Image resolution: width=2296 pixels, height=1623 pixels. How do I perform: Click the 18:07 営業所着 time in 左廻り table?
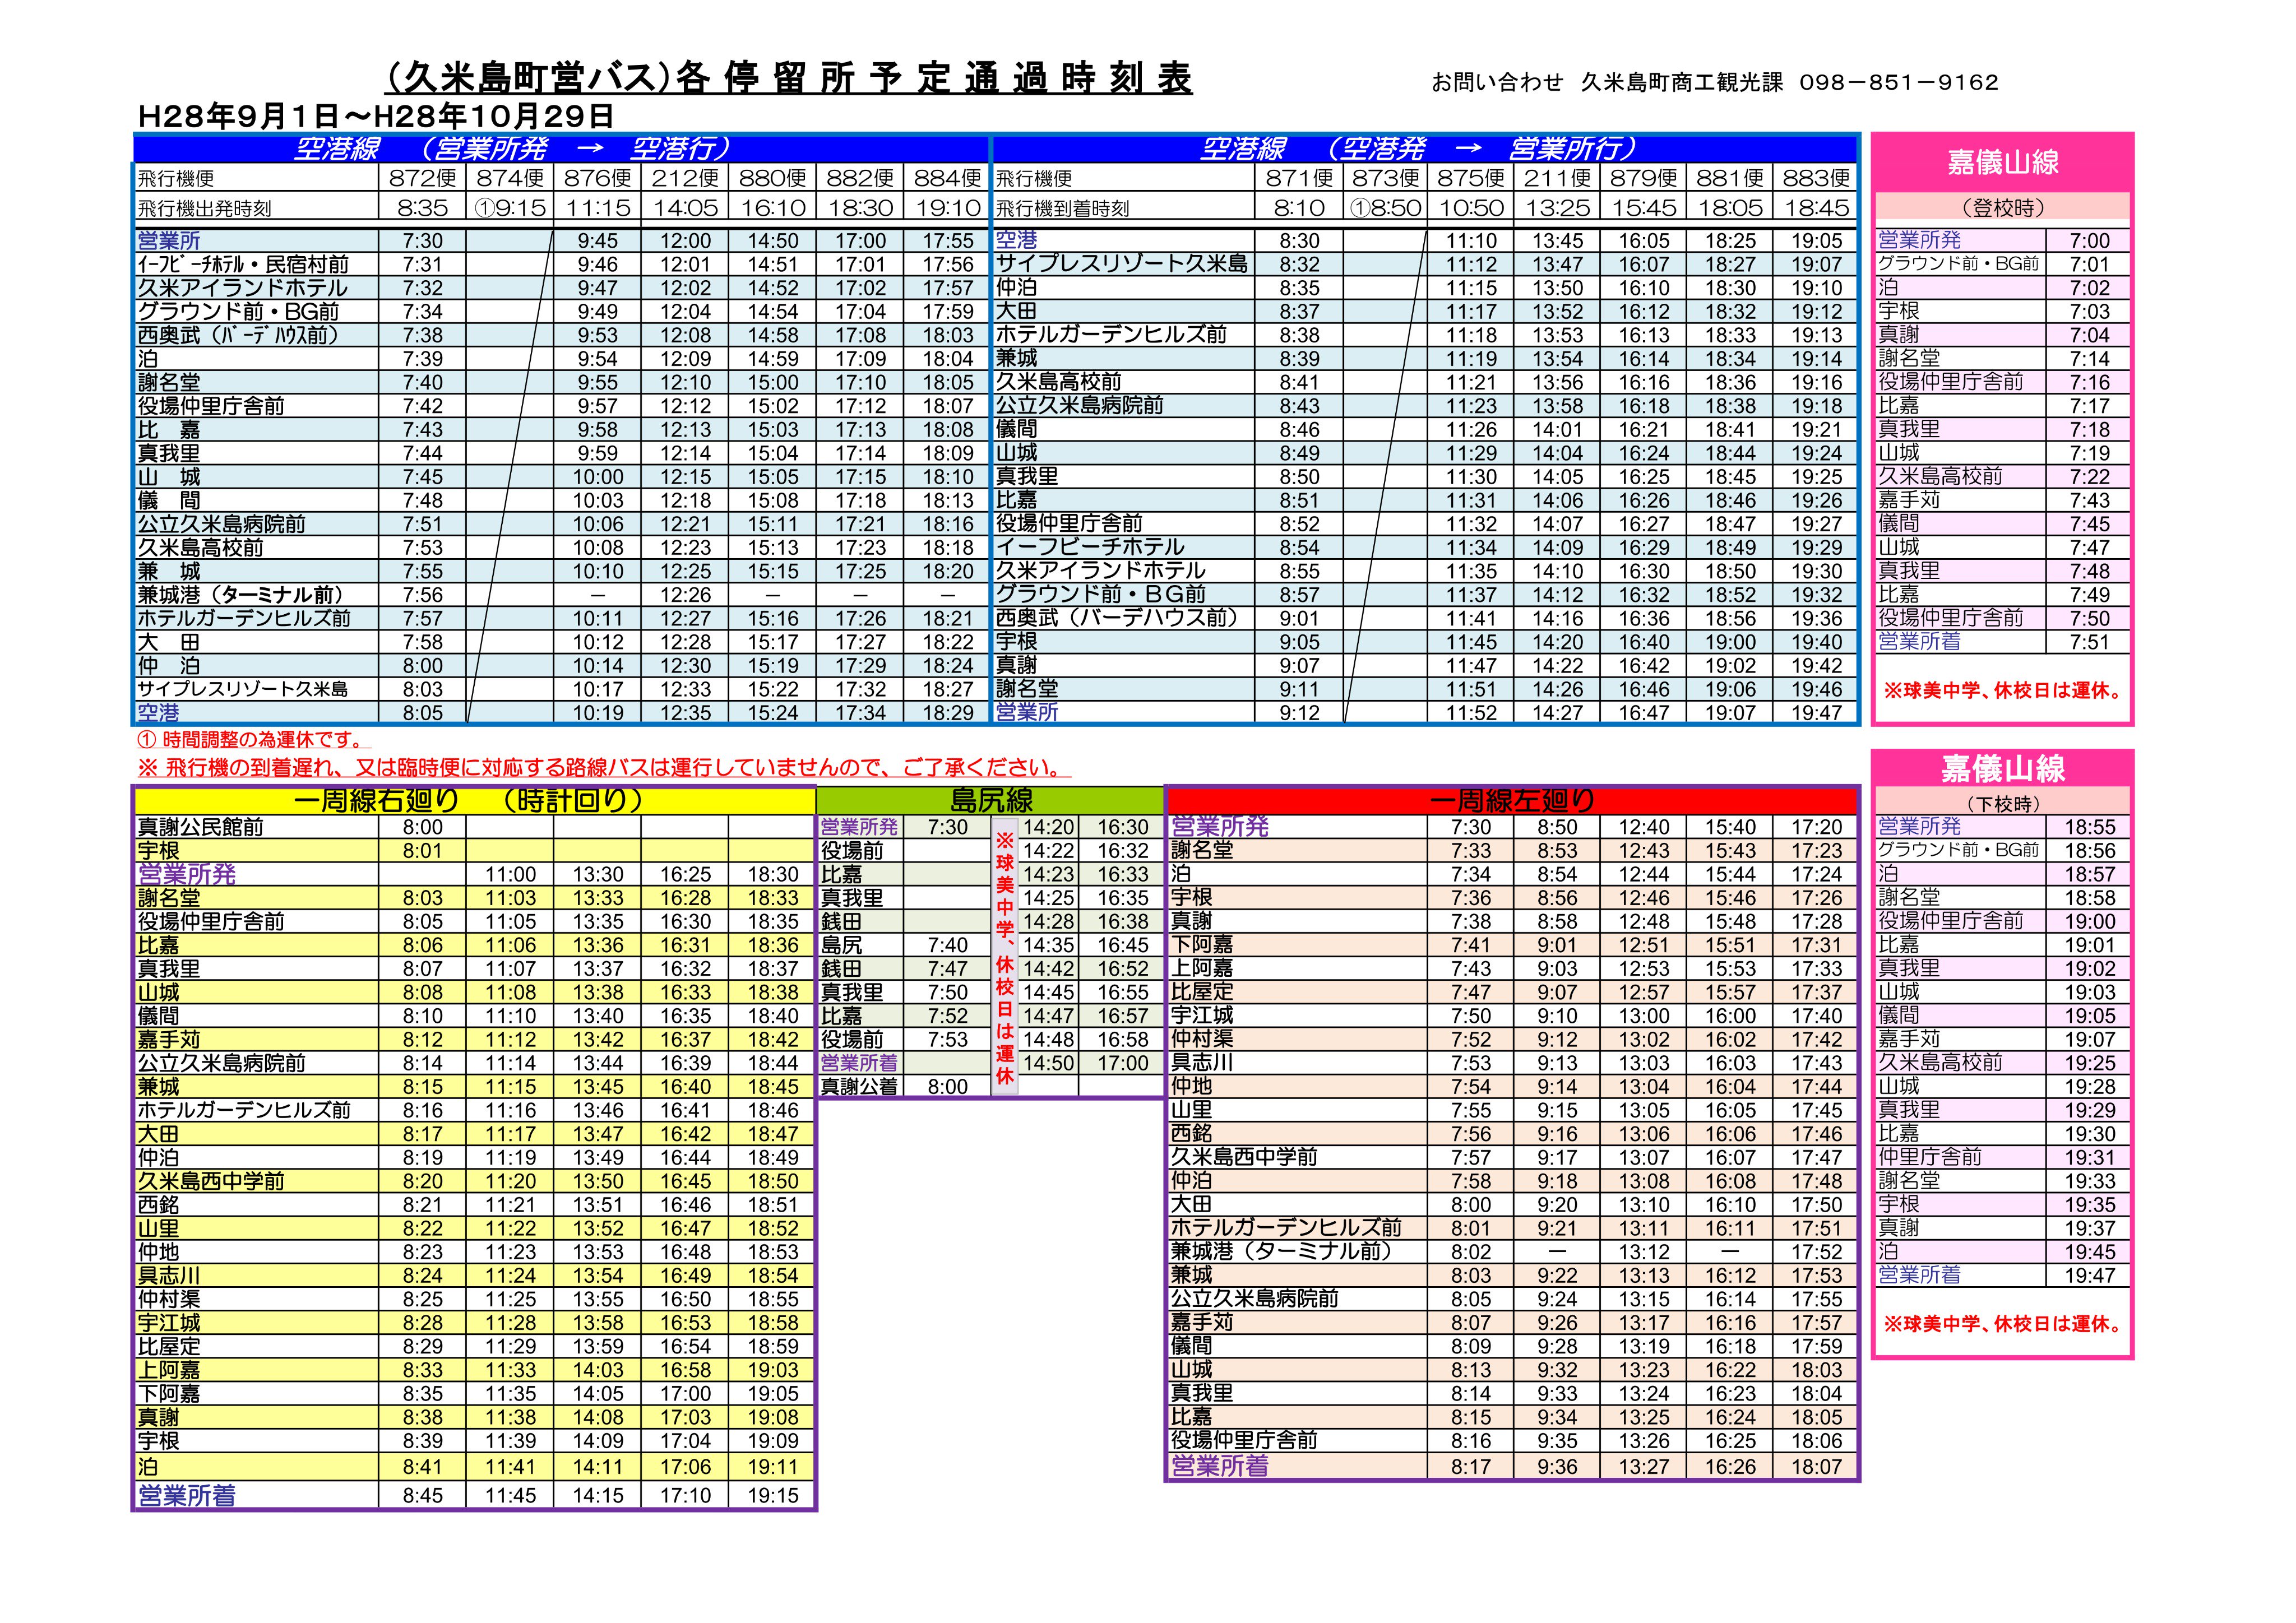point(1816,1467)
